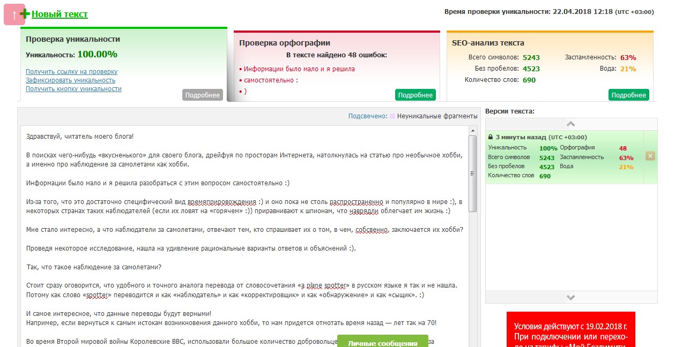Open the Новый текст link
Viewport: 675px width, 347px height.
click(60, 14)
